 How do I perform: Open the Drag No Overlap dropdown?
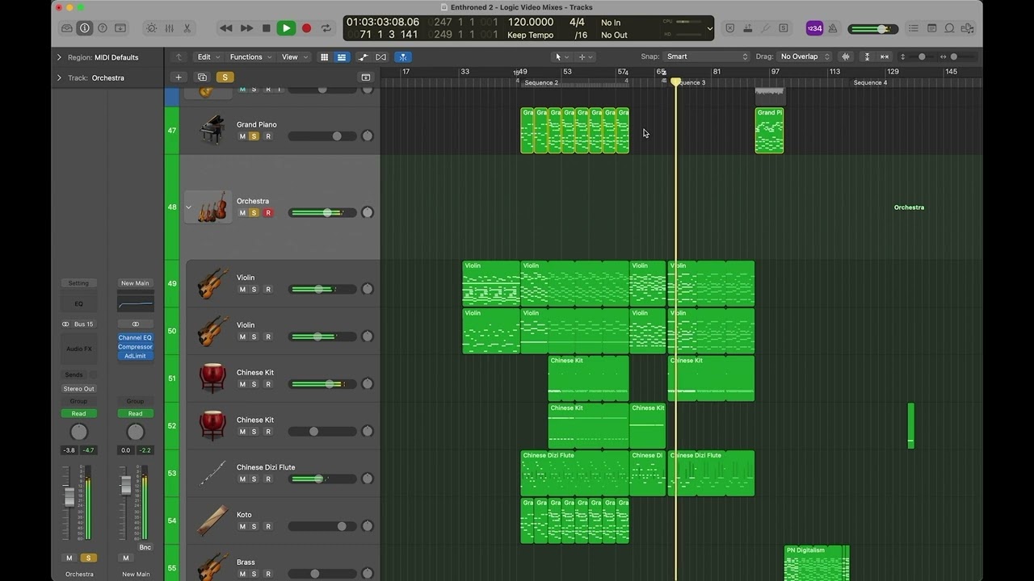(x=805, y=56)
